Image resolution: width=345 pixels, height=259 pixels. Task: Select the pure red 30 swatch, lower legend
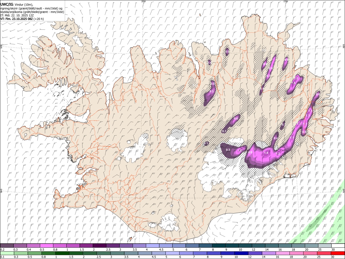click(x=338, y=253)
